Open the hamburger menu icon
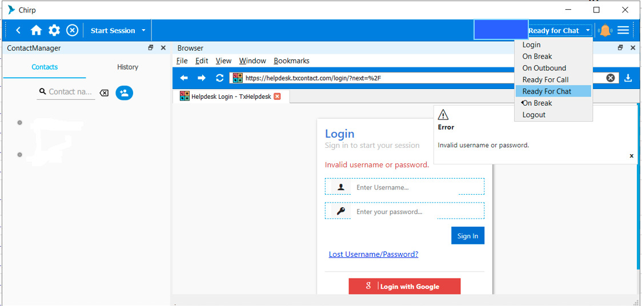This screenshot has height=306, width=642. click(623, 30)
